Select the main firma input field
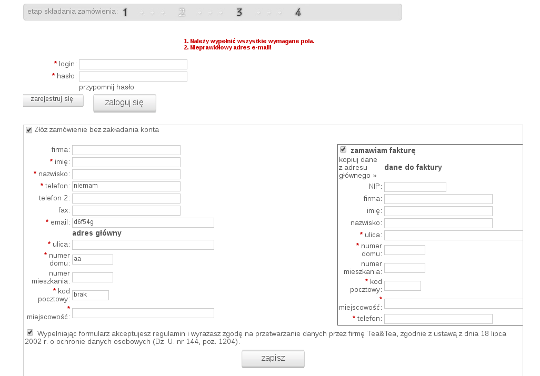 126,150
